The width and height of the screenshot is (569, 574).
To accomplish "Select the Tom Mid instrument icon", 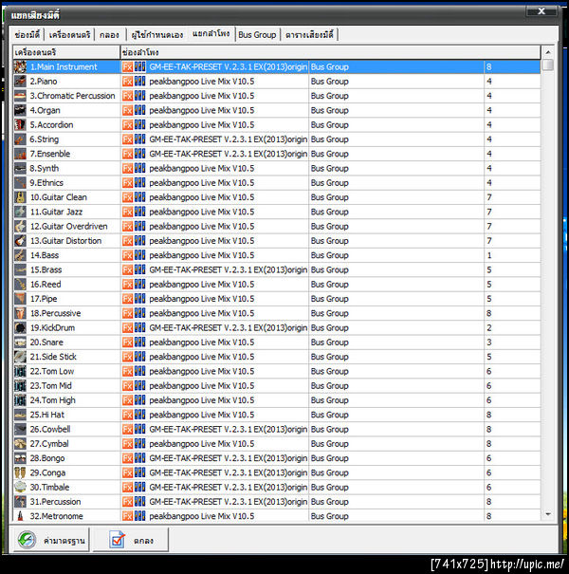I will [20, 386].
